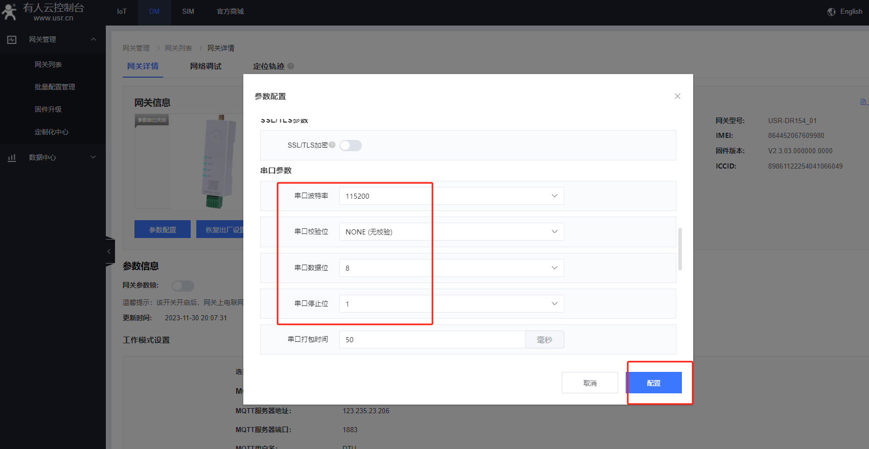Screen dimensions: 869x449
Task: Switch to the 网络调试 tab
Action: [205, 66]
